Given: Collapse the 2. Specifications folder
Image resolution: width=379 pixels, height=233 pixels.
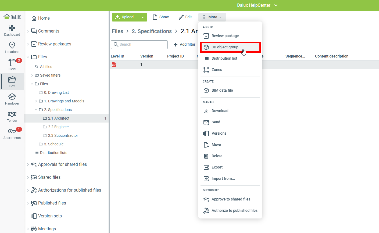Looking at the screenshot, I should 36,110.
